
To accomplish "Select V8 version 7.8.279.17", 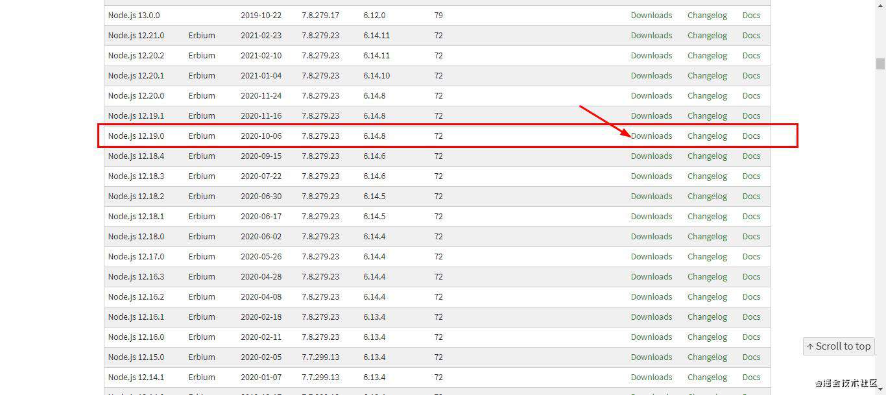I will pos(320,15).
